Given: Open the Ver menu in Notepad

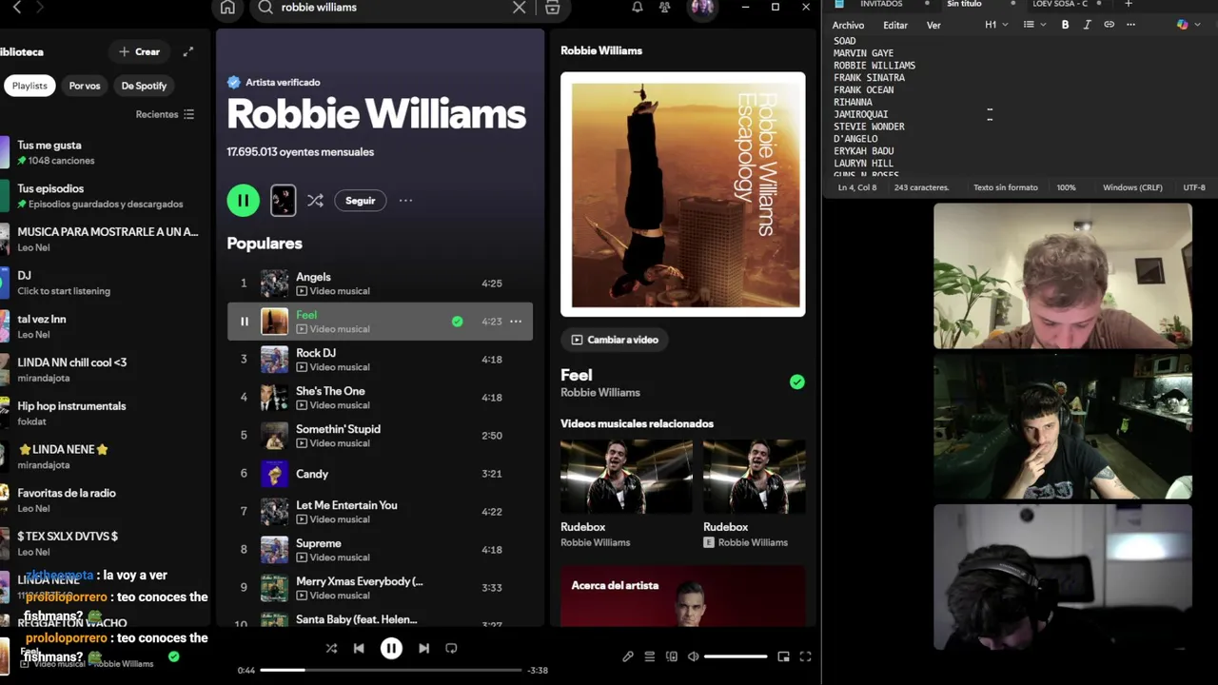Looking at the screenshot, I should pyautogui.click(x=933, y=25).
